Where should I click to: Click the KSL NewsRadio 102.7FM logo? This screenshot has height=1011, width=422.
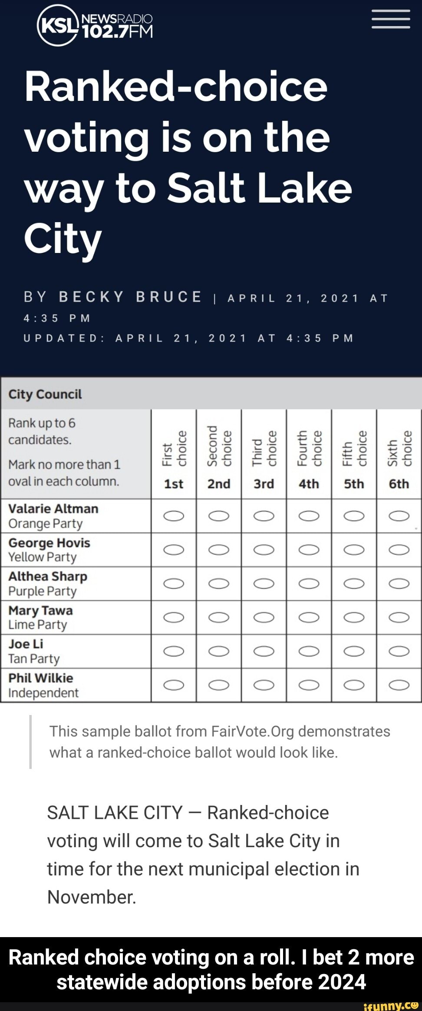click(x=96, y=25)
